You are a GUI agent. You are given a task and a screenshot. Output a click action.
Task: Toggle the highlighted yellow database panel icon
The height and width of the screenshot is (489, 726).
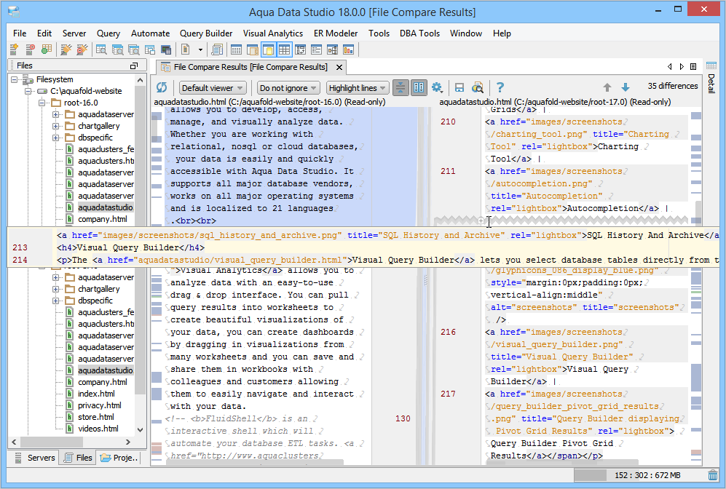[268, 49]
